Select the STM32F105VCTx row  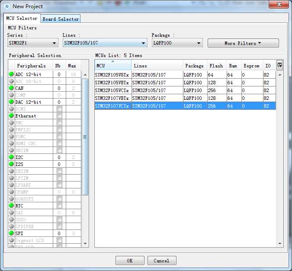pos(185,90)
